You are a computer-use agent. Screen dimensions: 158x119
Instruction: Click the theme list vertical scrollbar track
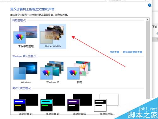pyautogui.click(x=148, y=60)
